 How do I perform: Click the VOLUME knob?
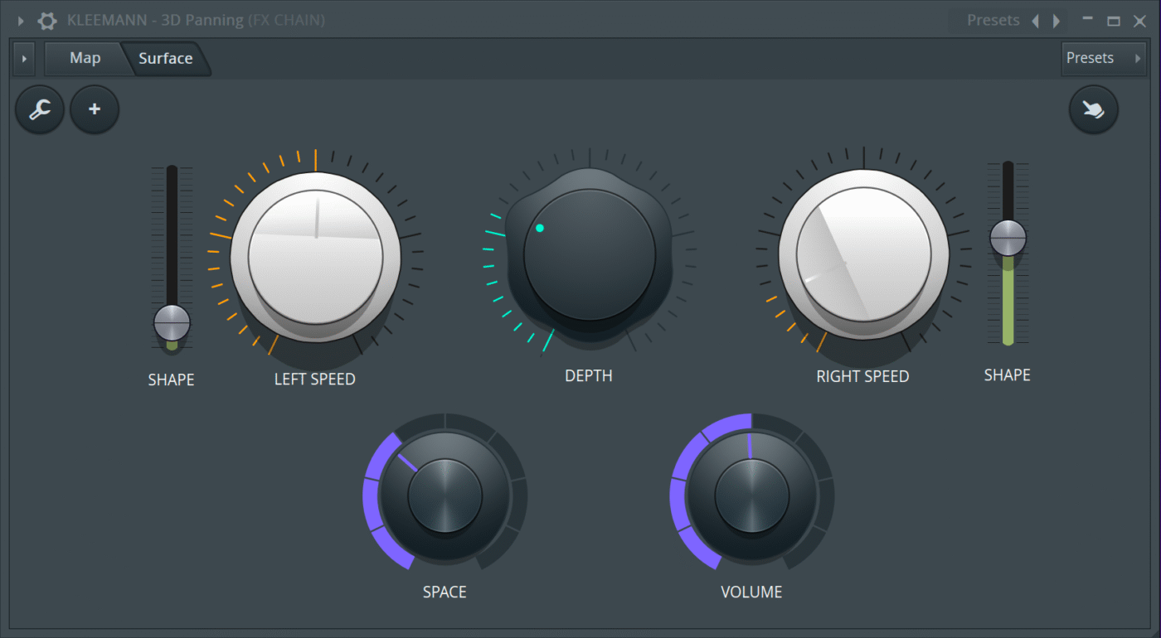click(751, 495)
